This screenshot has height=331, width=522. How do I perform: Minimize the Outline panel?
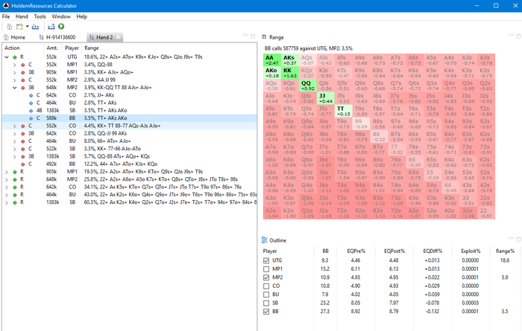[511, 238]
